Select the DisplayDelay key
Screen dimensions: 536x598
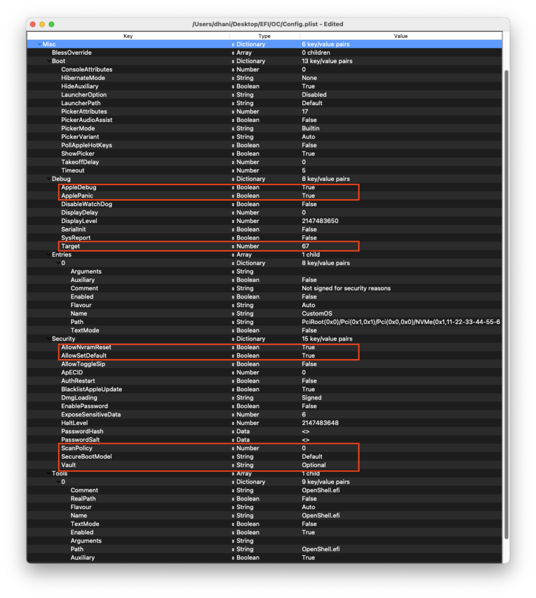79,213
